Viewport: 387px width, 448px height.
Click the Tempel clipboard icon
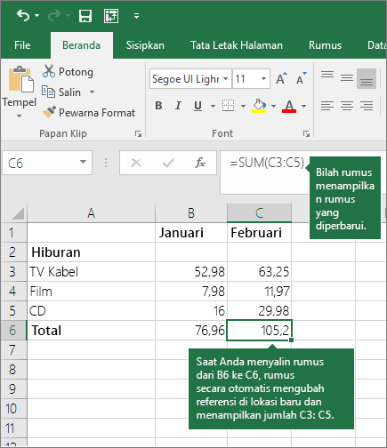(20, 79)
